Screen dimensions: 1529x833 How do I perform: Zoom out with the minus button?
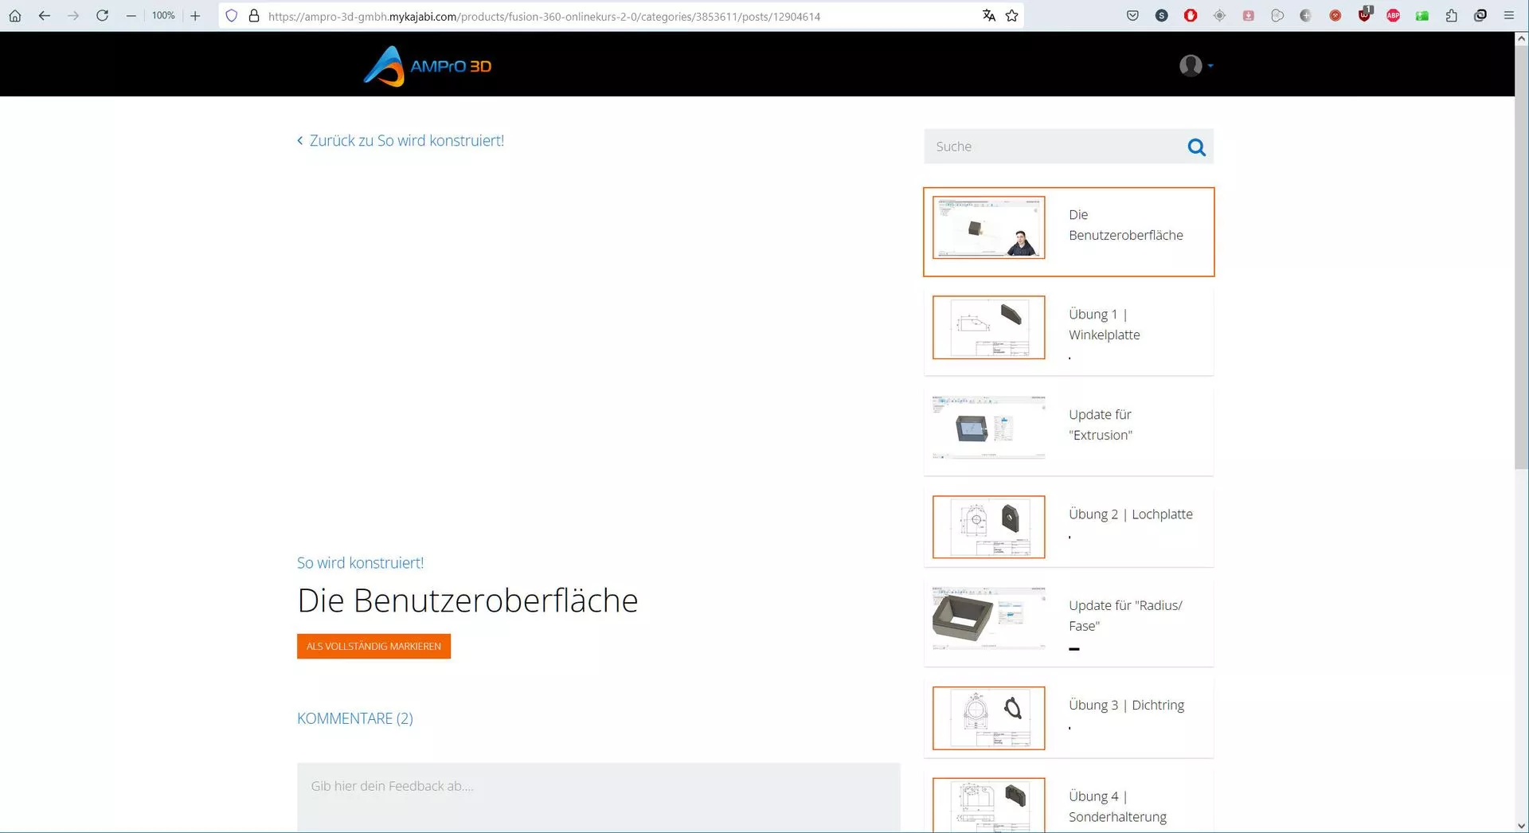131,16
